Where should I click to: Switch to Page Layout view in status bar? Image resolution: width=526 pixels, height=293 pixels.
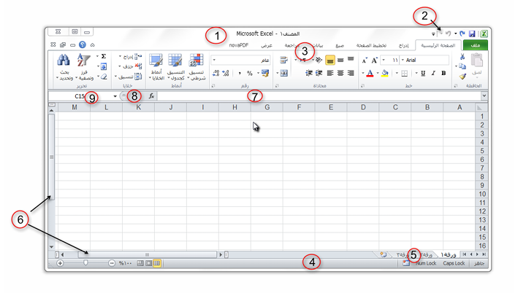click(x=147, y=262)
